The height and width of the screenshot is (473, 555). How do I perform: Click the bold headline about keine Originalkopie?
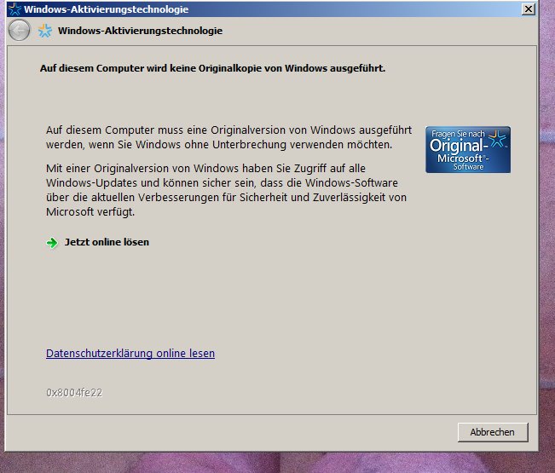coord(212,68)
